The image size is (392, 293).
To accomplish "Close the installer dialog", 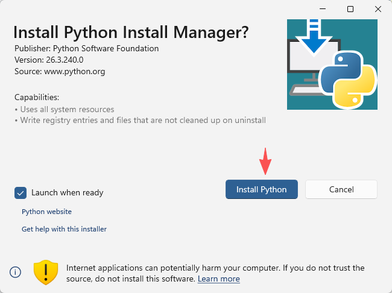I will [378, 9].
